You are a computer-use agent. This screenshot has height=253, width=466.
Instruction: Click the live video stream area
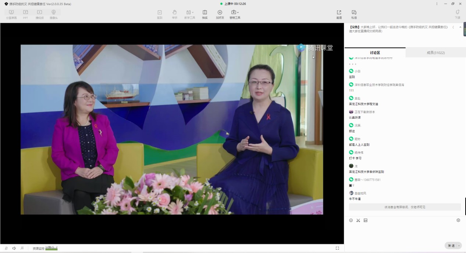(x=172, y=129)
